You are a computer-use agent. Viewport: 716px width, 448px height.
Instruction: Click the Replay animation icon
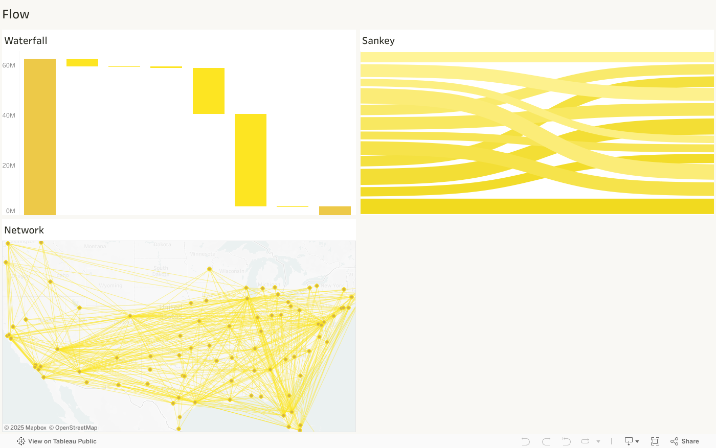(x=586, y=441)
